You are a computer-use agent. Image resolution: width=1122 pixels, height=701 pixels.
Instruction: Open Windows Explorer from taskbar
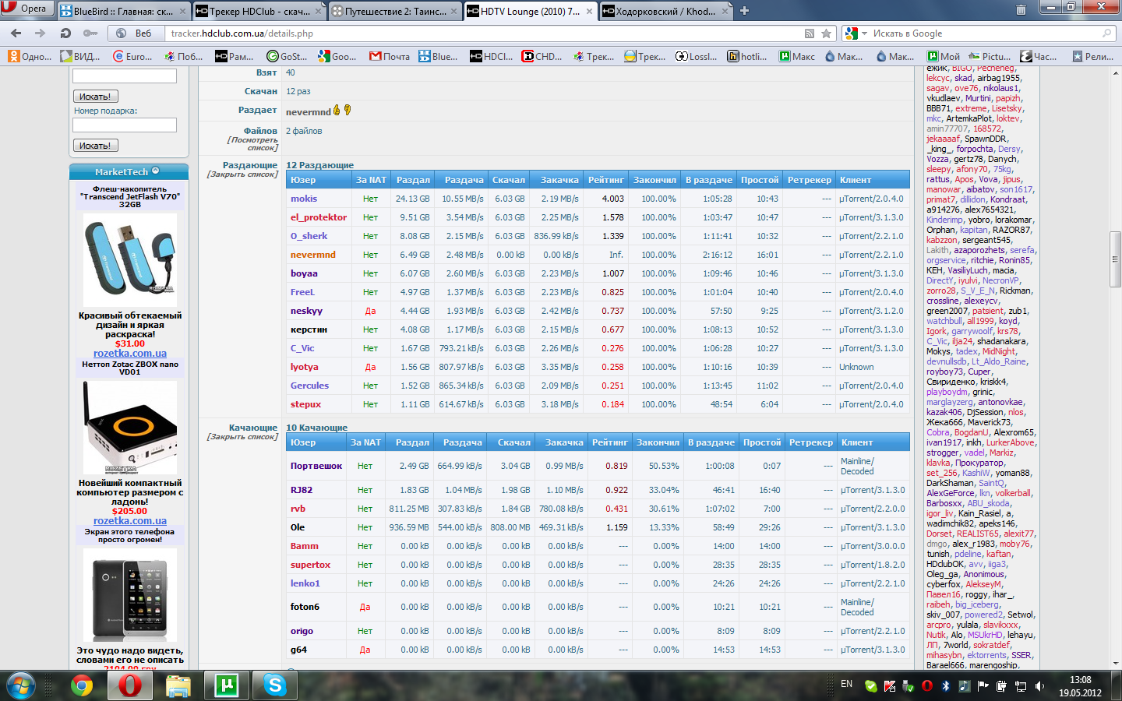[178, 685]
